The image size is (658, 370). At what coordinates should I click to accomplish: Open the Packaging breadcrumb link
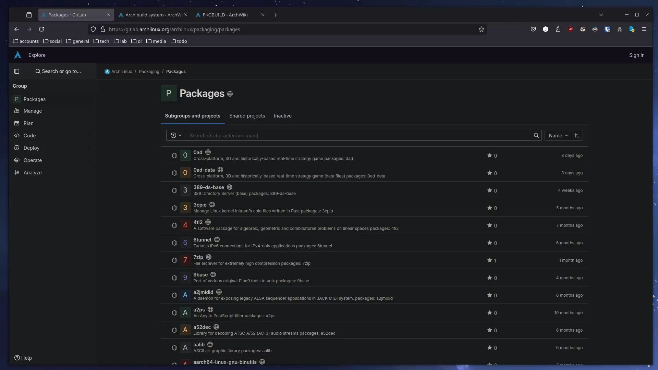(149, 72)
